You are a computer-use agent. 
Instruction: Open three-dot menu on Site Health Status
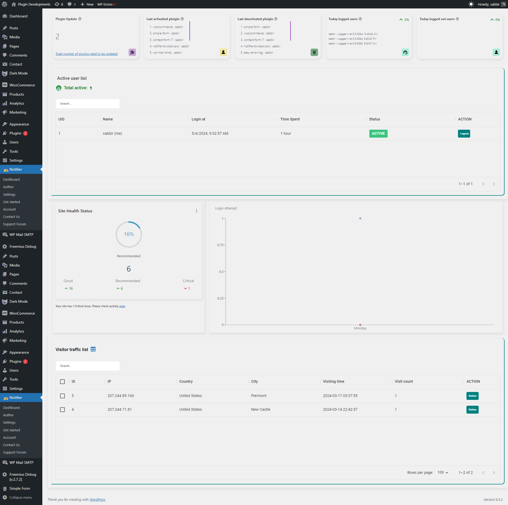197,211
